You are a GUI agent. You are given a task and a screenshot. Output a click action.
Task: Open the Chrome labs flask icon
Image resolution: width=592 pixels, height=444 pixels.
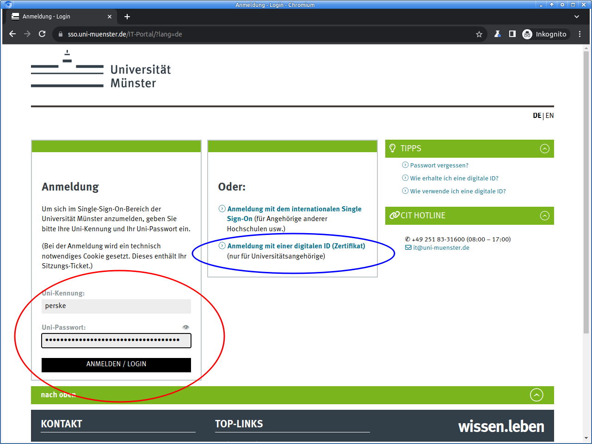click(498, 34)
